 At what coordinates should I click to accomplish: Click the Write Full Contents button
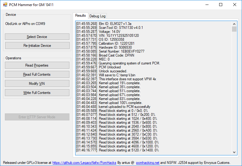tap(37, 93)
